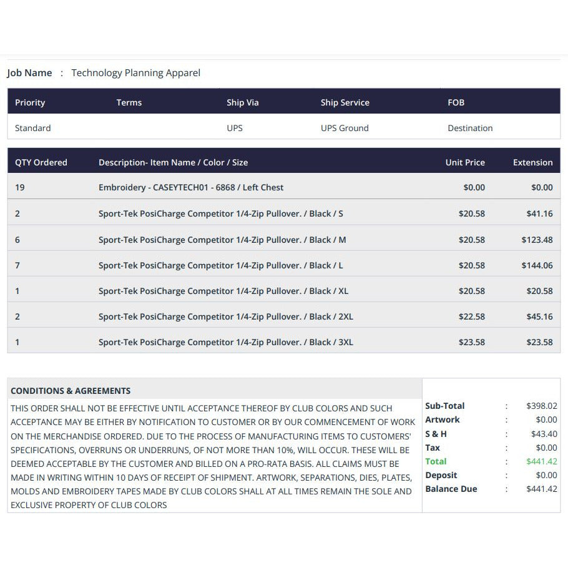Click the Priority column header

click(x=30, y=102)
